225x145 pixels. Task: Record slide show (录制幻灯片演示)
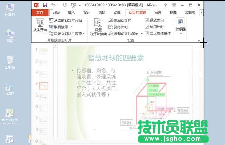click(123, 34)
